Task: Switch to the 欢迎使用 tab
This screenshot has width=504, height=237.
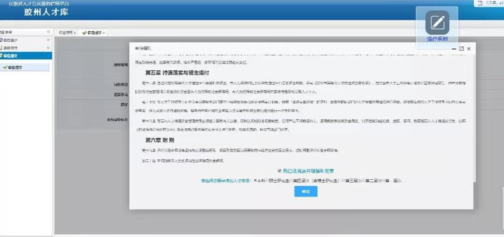Action: (66, 33)
